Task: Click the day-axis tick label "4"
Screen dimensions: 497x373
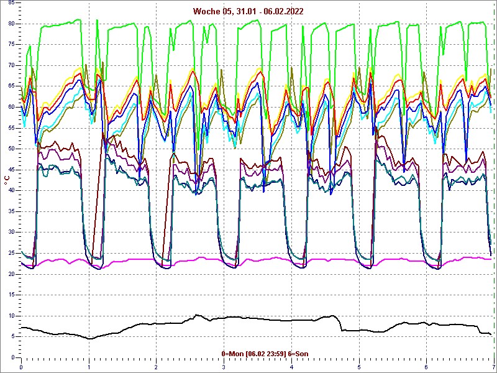Action: (x=291, y=367)
